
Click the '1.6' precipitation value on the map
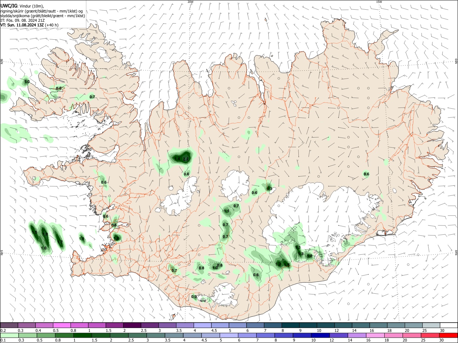point(117,238)
